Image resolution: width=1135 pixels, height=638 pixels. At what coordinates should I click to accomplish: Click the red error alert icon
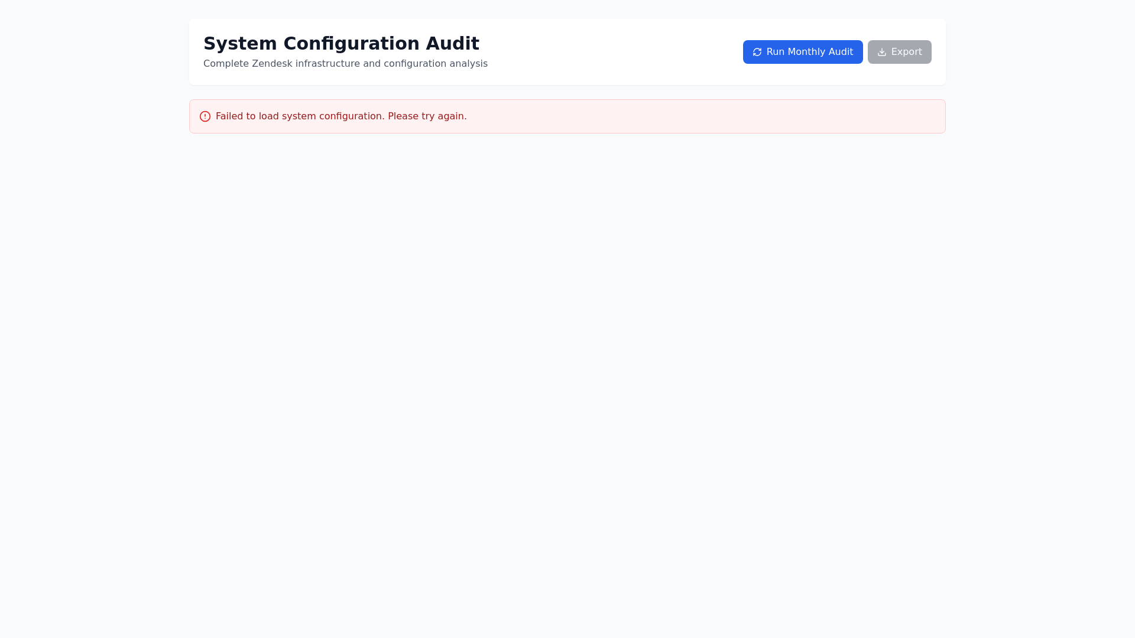(x=205, y=116)
